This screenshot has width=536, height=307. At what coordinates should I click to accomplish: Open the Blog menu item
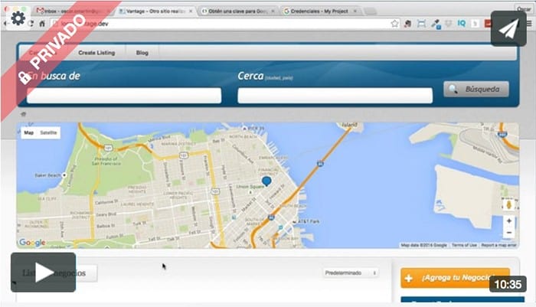coord(142,53)
